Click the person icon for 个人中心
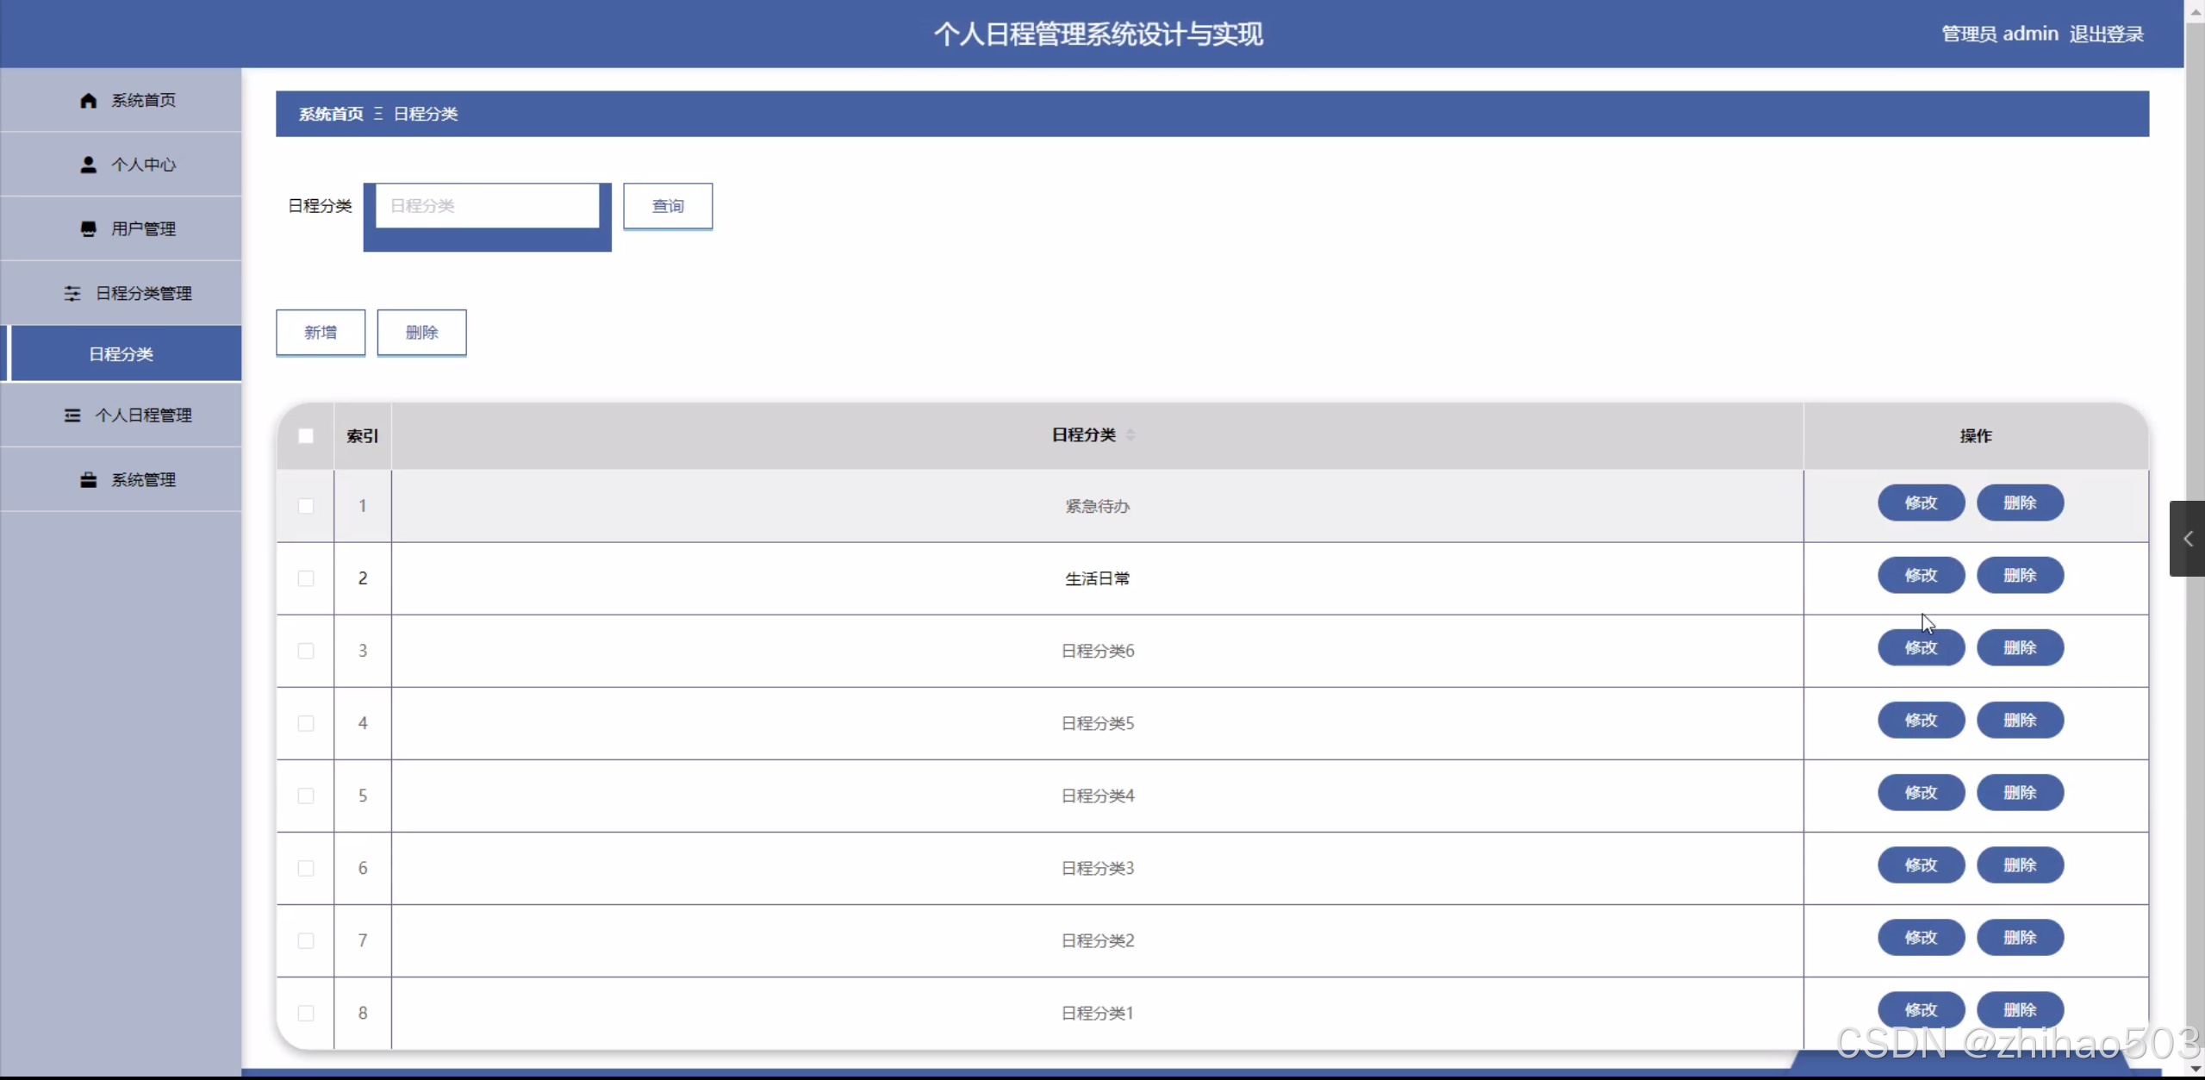The width and height of the screenshot is (2205, 1080). coord(88,165)
